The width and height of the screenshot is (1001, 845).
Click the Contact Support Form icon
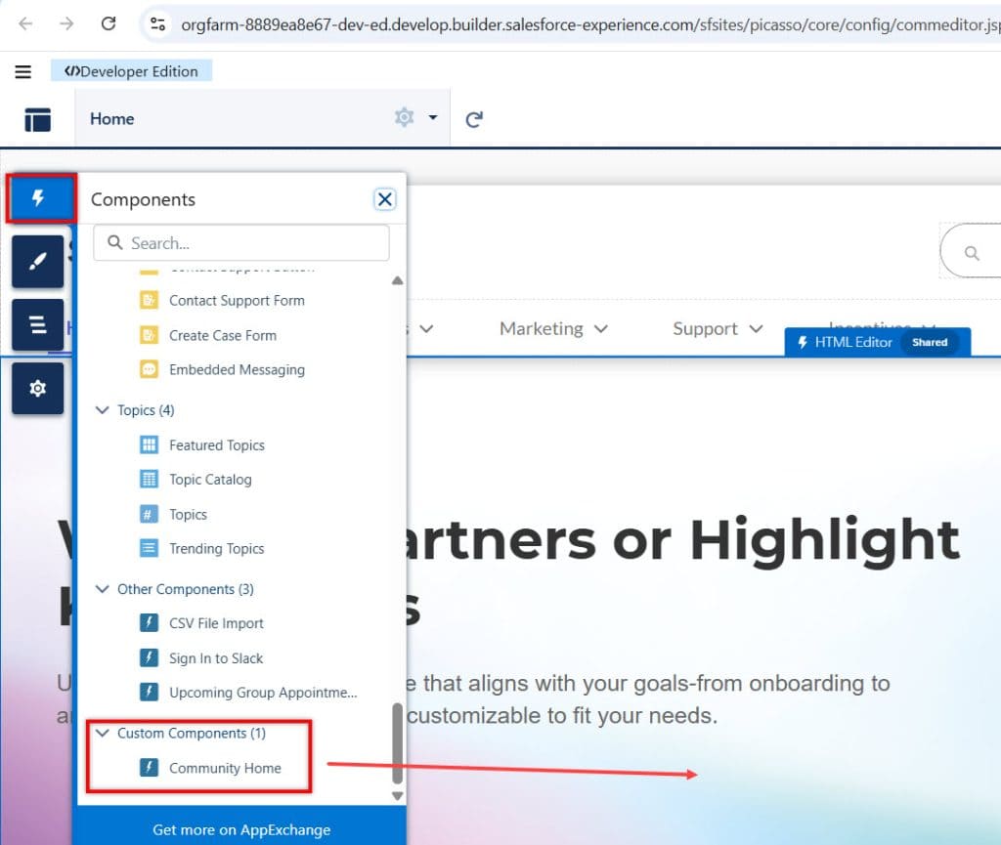pos(149,300)
